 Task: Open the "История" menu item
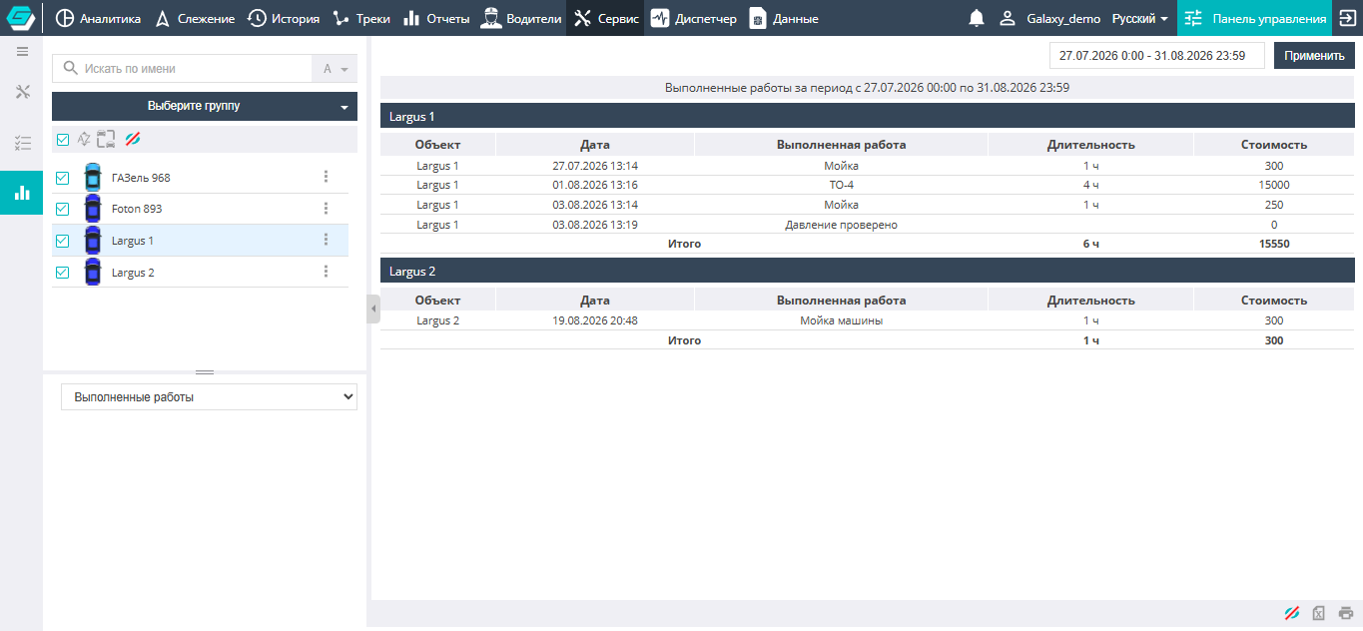(285, 18)
